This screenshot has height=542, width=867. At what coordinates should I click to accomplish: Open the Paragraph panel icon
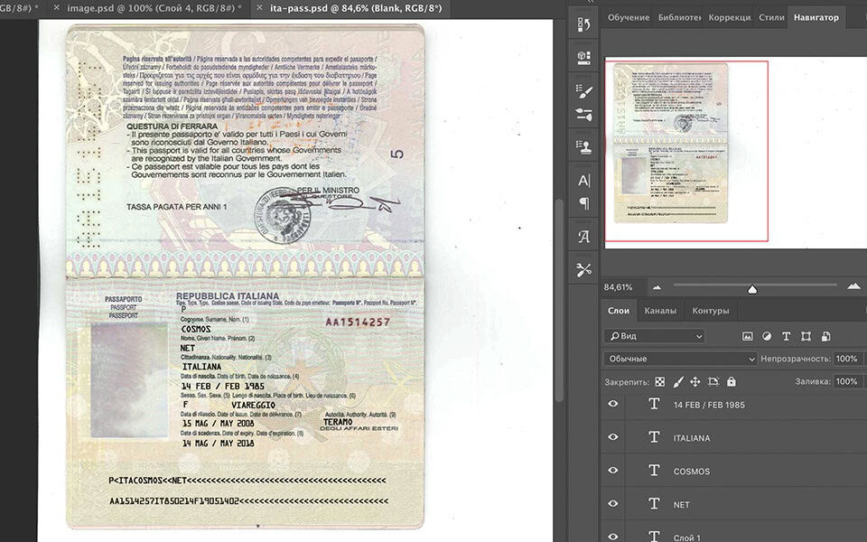[584, 204]
